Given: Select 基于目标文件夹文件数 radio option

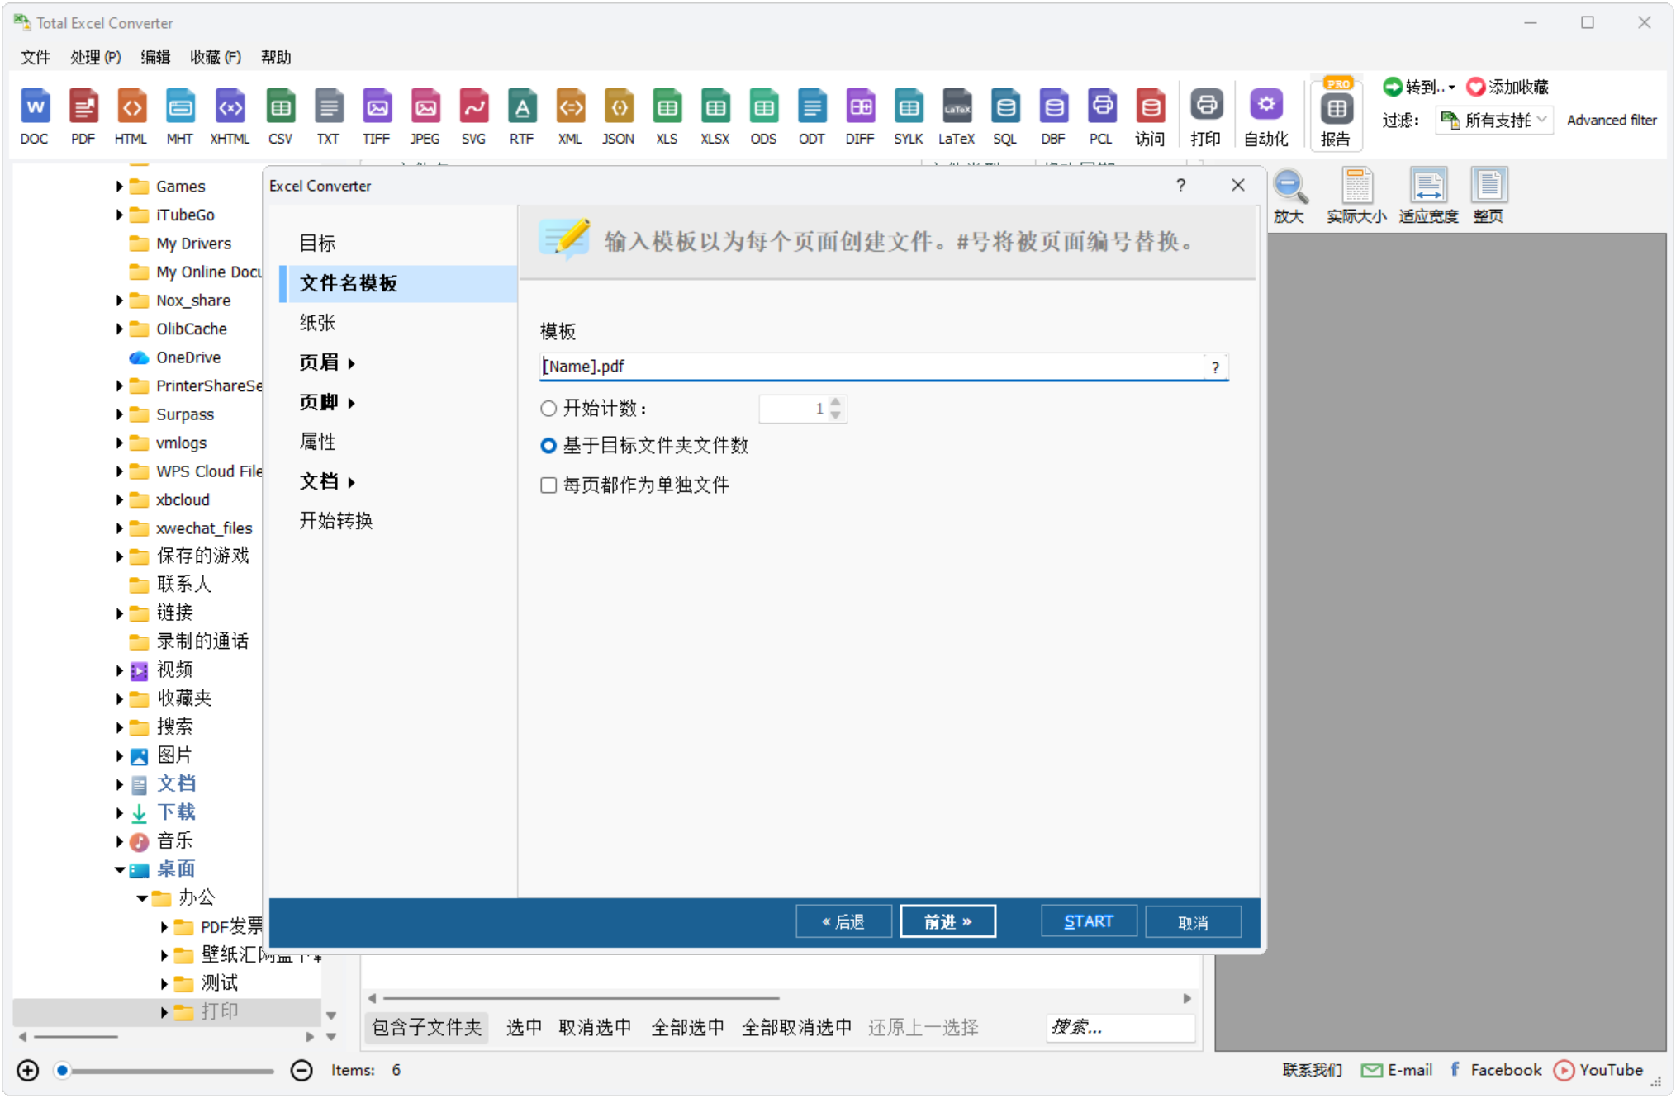Looking at the screenshot, I should click(x=548, y=446).
